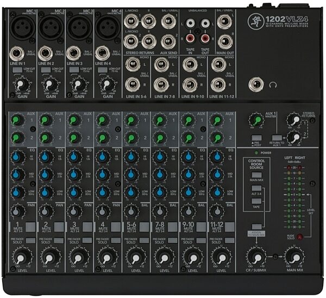Viewport: 326px width, 298px height.
Task: Click the AUX 1 MASTER green knob
Action: click(256, 120)
